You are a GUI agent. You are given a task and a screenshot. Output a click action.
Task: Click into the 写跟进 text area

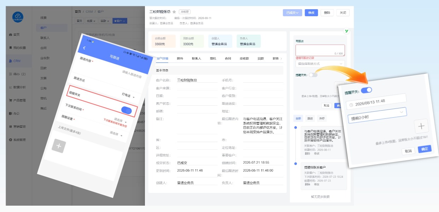[x=320, y=50]
